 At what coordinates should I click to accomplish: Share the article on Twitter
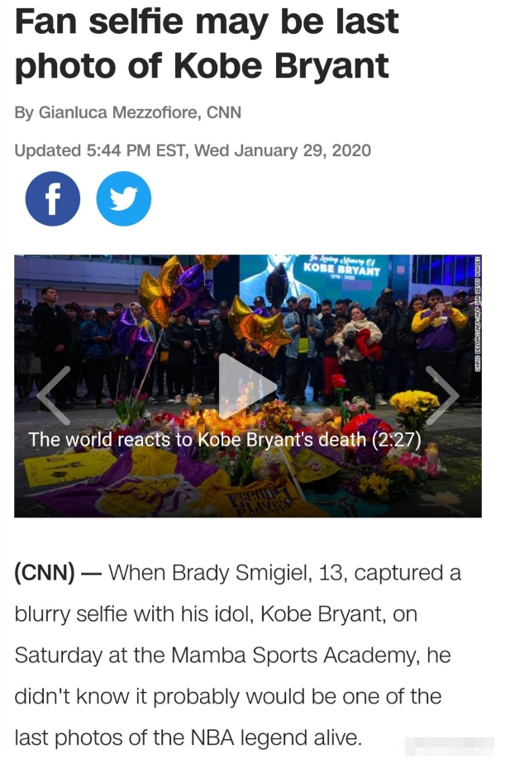(x=124, y=198)
